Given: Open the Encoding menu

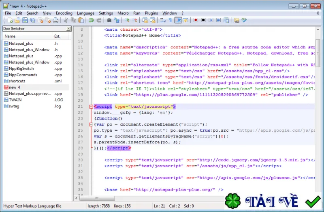Looking at the screenshot, I should [x=64, y=13].
